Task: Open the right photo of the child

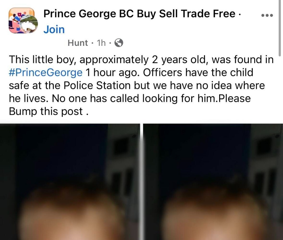Action: click(213, 182)
